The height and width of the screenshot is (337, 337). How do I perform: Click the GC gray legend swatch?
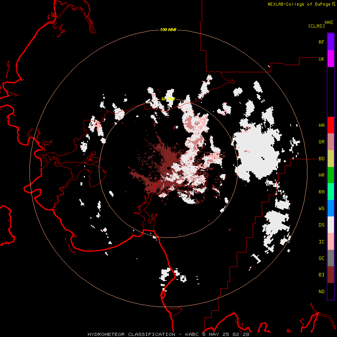(x=331, y=258)
